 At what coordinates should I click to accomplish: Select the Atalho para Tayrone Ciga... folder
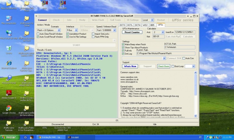click(x=27, y=66)
